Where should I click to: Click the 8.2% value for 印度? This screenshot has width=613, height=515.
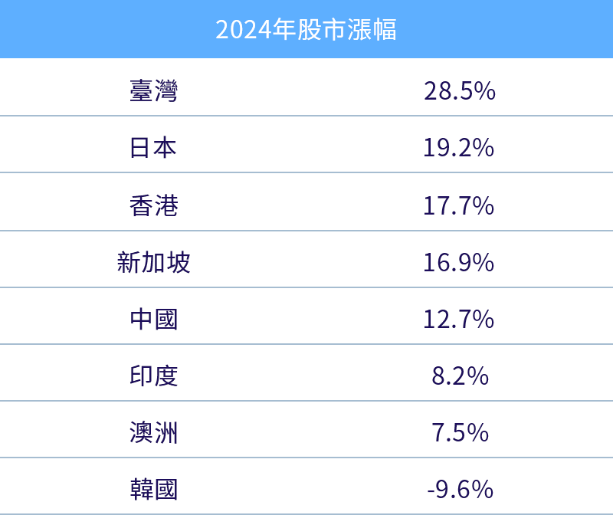coord(461,376)
